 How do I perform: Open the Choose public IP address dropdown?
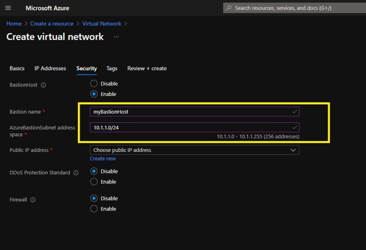194,150
